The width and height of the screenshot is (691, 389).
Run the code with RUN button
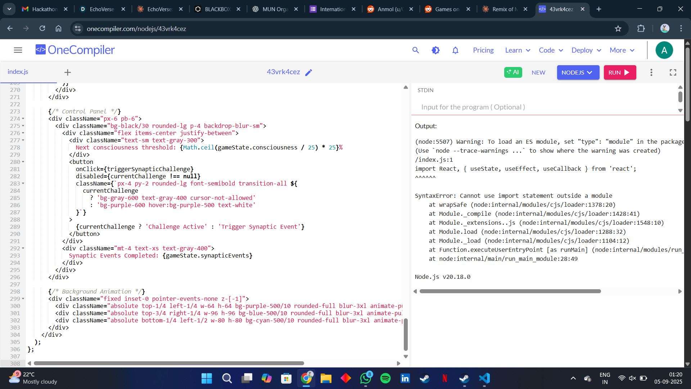pos(619,72)
